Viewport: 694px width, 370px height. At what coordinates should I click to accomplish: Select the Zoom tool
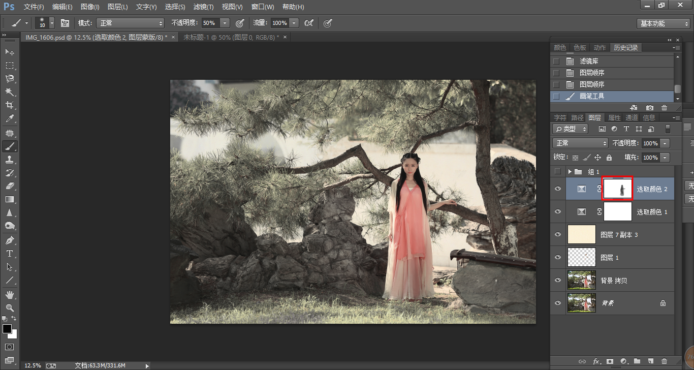(x=10, y=307)
